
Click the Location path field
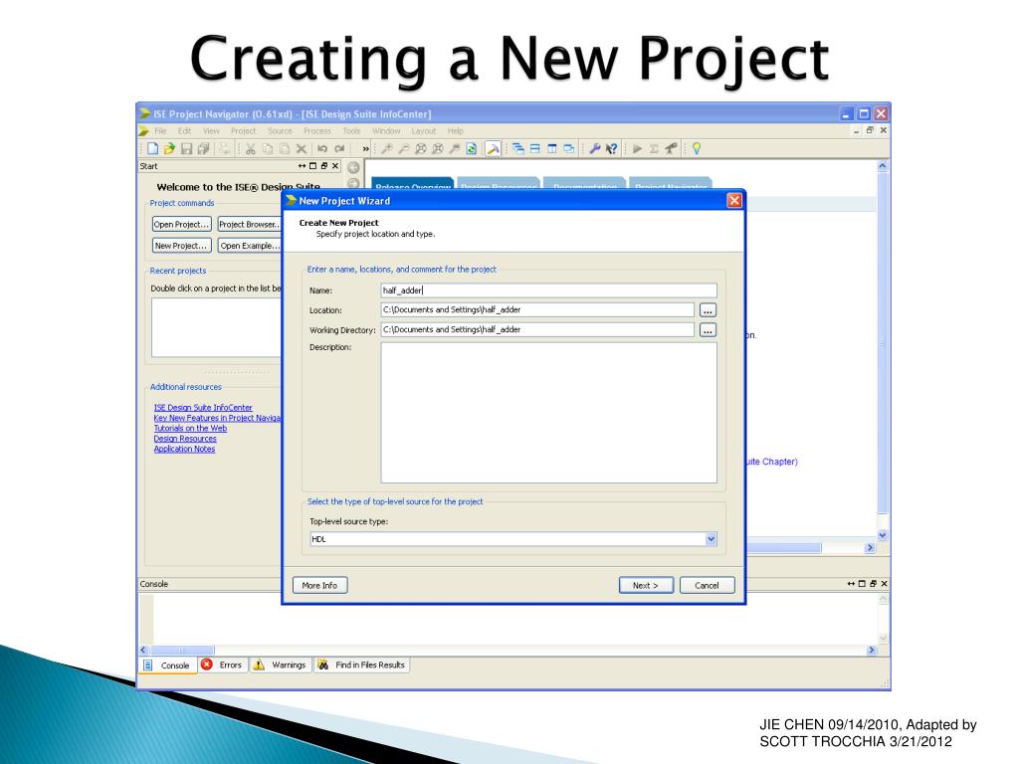537,310
